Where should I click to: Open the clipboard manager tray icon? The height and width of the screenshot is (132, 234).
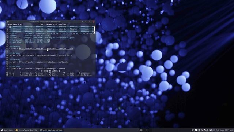tap(199, 130)
